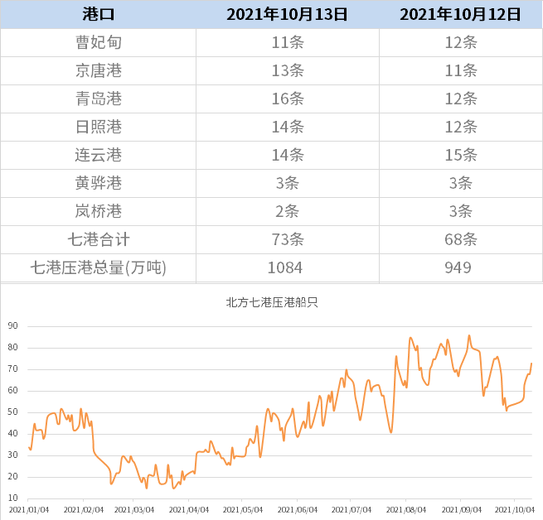543x520 pixels.
Task: Select the 岚桥港 port name cell
Action: coord(99,211)
